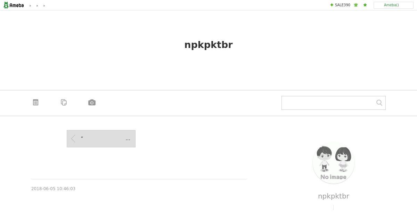This screenshot has width=417, height=219.
Task: Click the magnifier search icon
Action: click(379, 103)
